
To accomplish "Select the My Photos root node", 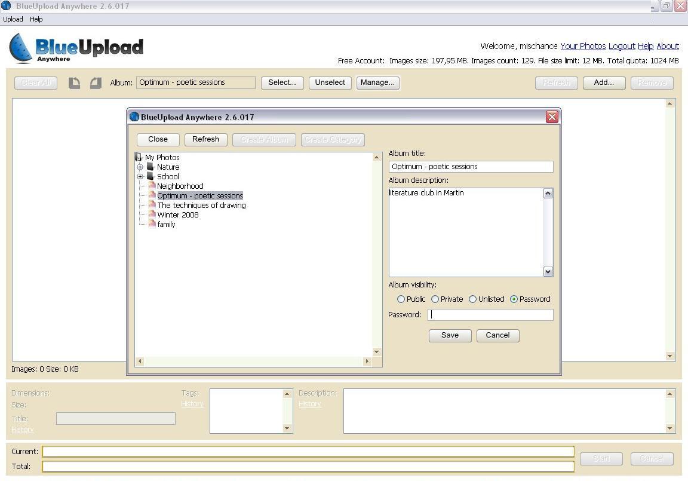I will coord(162,158).
